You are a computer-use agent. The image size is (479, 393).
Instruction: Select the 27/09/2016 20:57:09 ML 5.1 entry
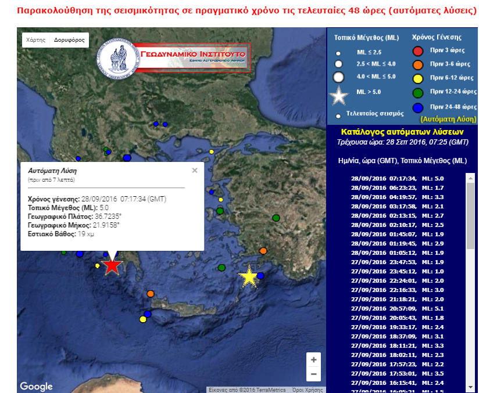click(397, 309)
